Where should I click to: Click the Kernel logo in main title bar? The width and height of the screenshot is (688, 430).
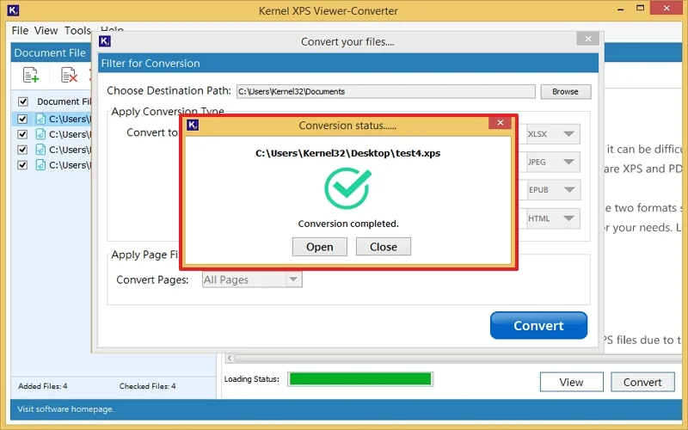13,10
